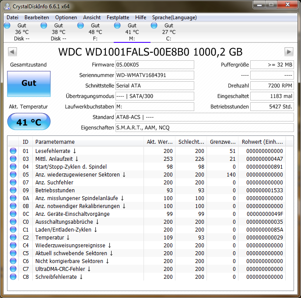The image size is (301, 298).
Task: Open the Hilfe menu
Action: tap(140, 17)
